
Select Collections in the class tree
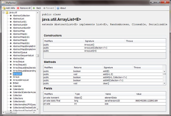tap(18, 98)
